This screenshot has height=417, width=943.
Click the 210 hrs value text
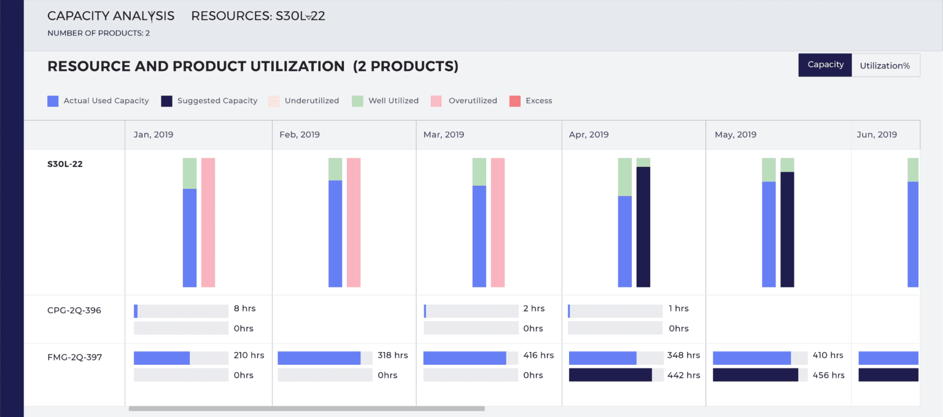tap(249, 356)
